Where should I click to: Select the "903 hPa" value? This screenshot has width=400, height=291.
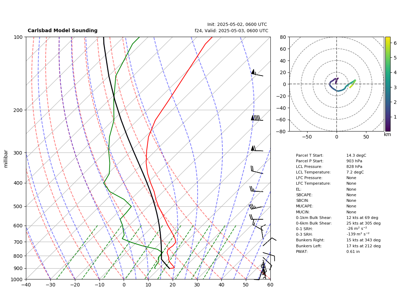[354, 161]
